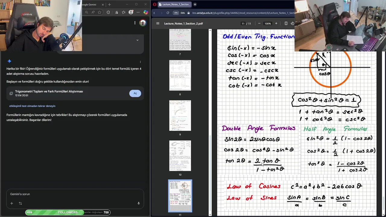This screenshot has width=386, height=217.
Task: Click the Gemini sparkle icon beside response
Action: (x=9, y=61)
